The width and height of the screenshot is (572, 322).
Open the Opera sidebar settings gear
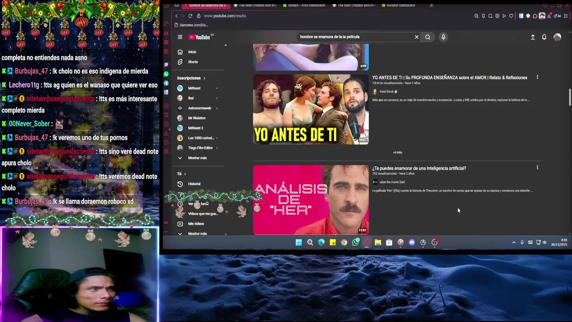point(166,152)
